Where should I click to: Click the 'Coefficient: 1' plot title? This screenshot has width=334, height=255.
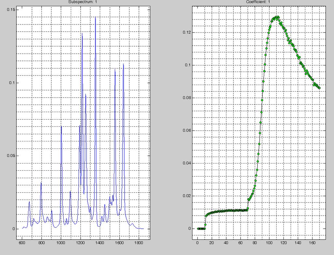(258, 2)
